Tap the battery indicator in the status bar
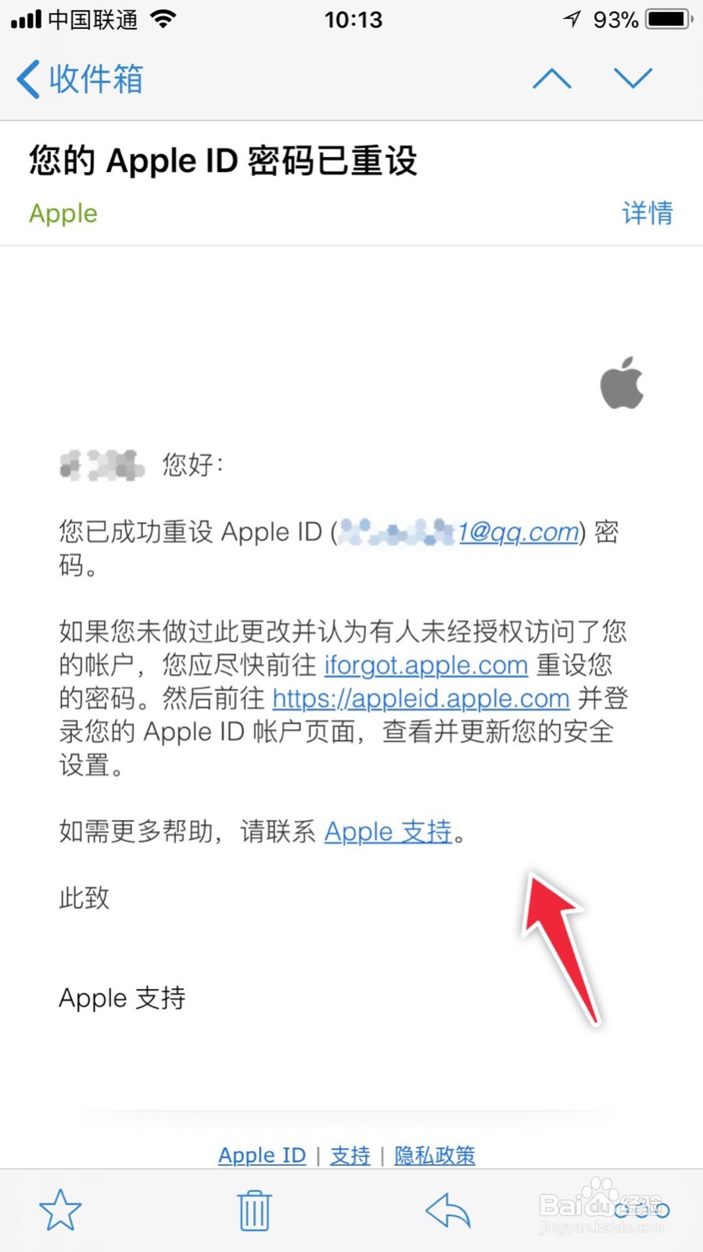703x1252 pixels. coord(669,19)
